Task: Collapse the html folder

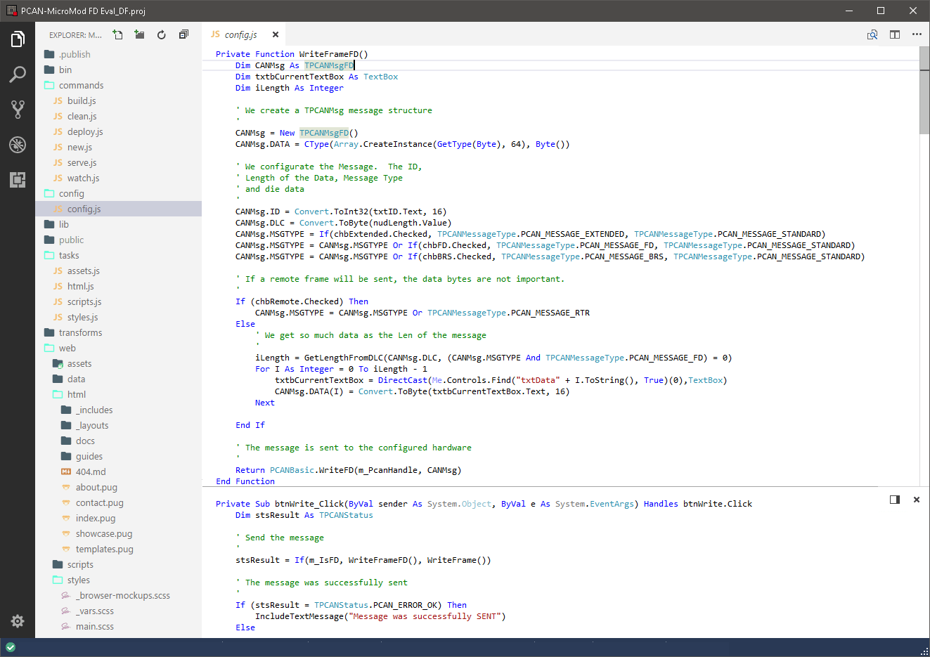Action: click(x=118, y=394)
